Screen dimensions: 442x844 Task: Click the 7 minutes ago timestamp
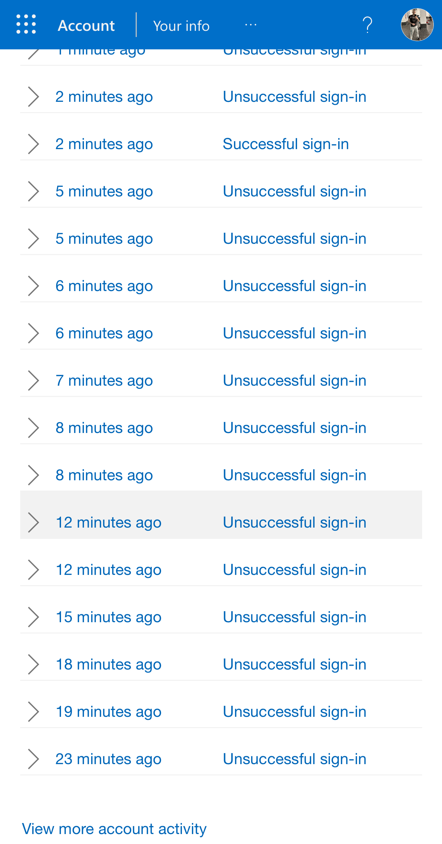click(x=104, y=381)
